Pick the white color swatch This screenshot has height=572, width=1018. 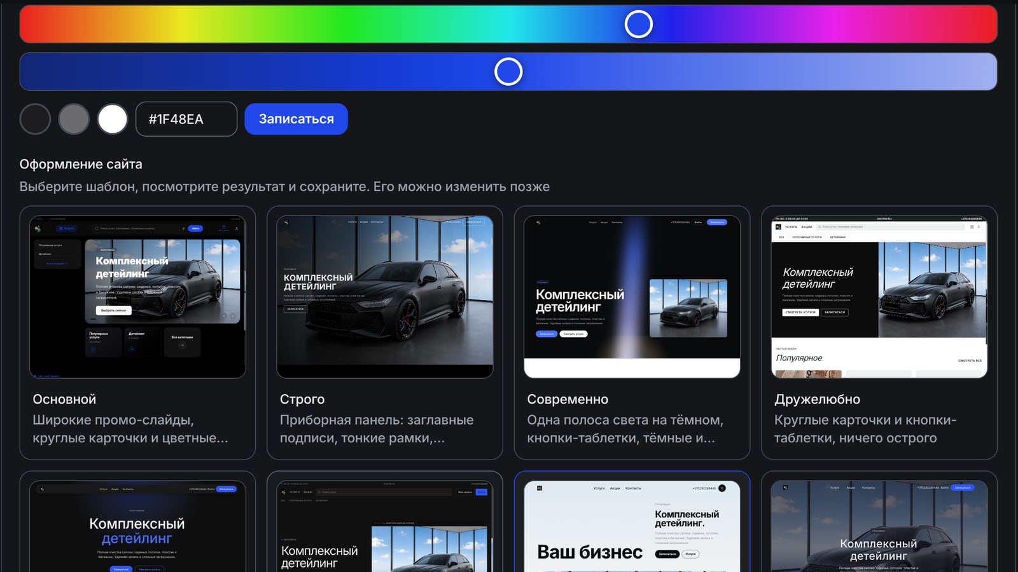(113, 119)
